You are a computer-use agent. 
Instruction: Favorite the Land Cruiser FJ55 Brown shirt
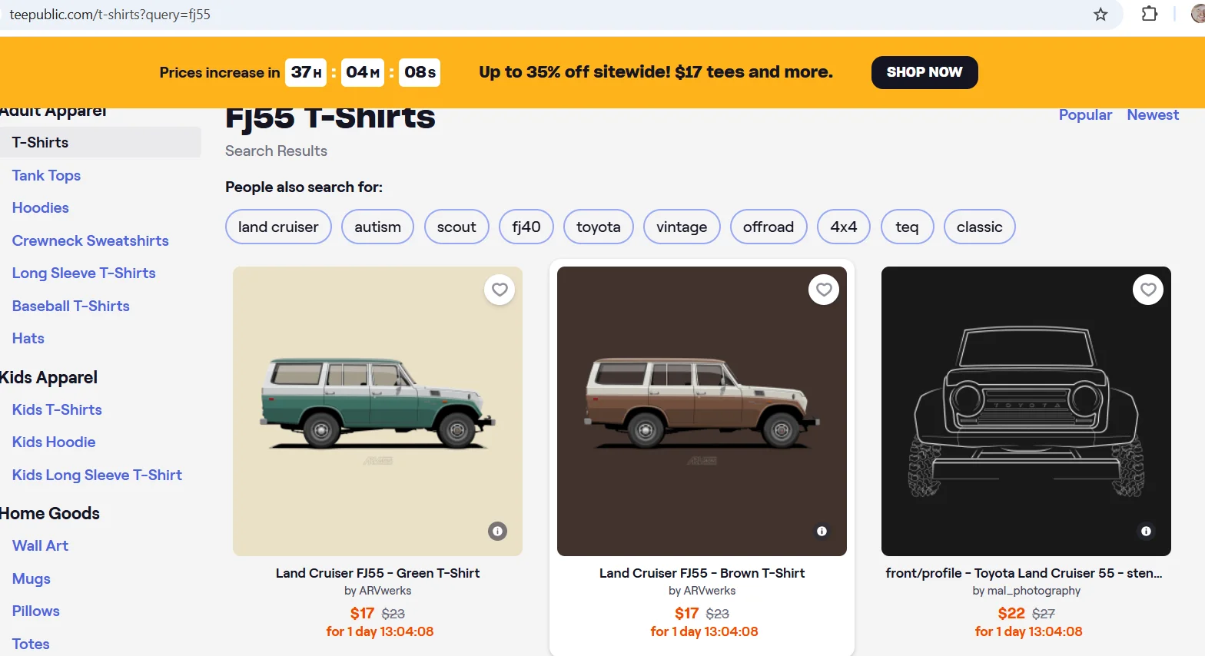coord(824,290)
